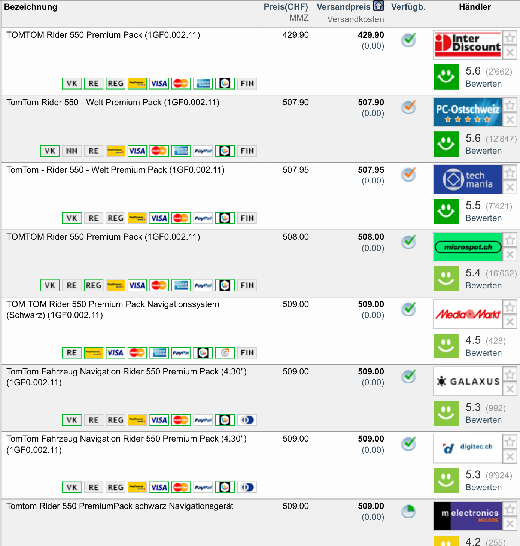Viewport: 520px width, 546px height.
Task: Click the MediaMarkt availability checkmark icon
Action: click(408, 309)
